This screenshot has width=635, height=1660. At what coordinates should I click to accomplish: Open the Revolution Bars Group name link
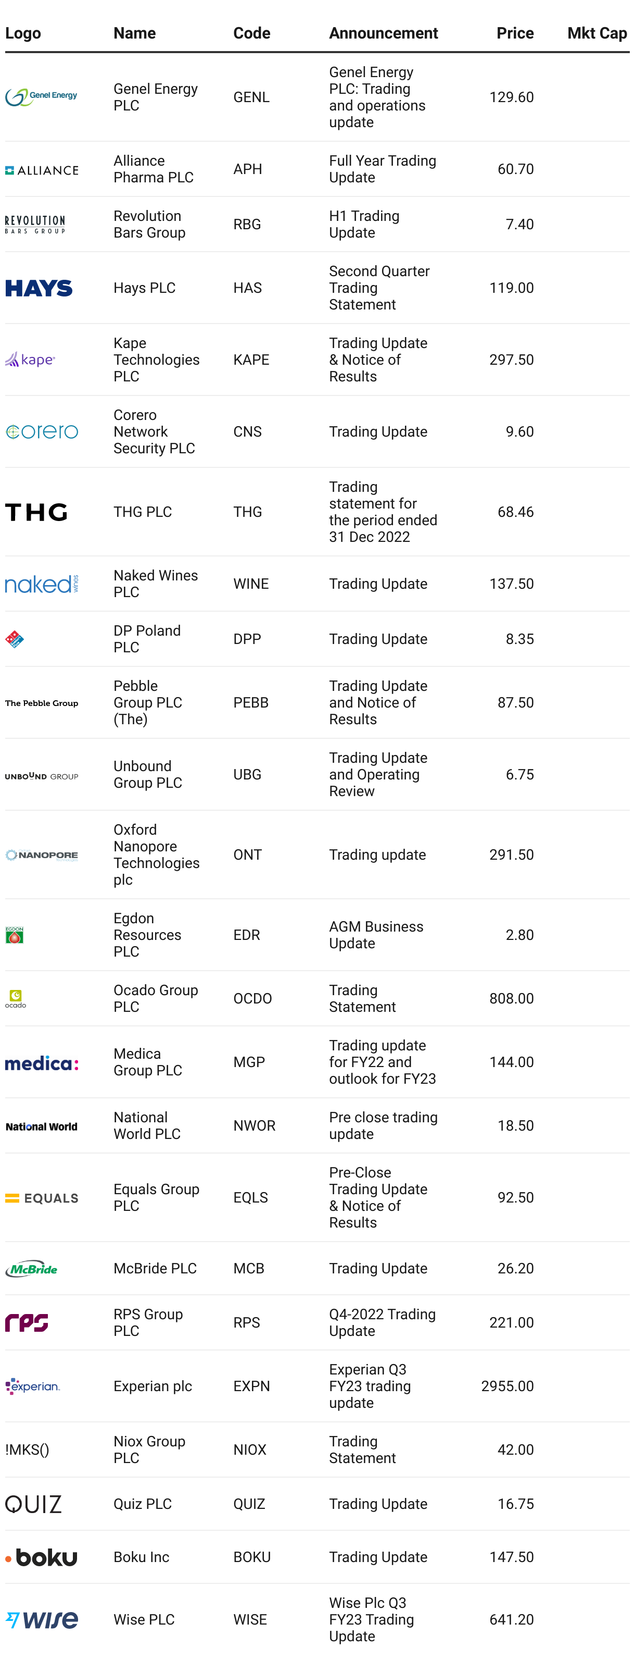149,224
